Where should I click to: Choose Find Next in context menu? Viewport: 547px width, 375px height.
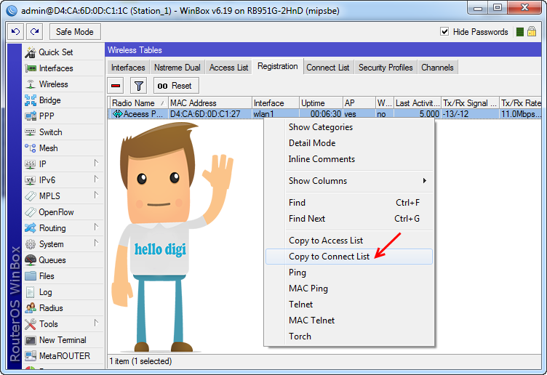pos(349,219)
